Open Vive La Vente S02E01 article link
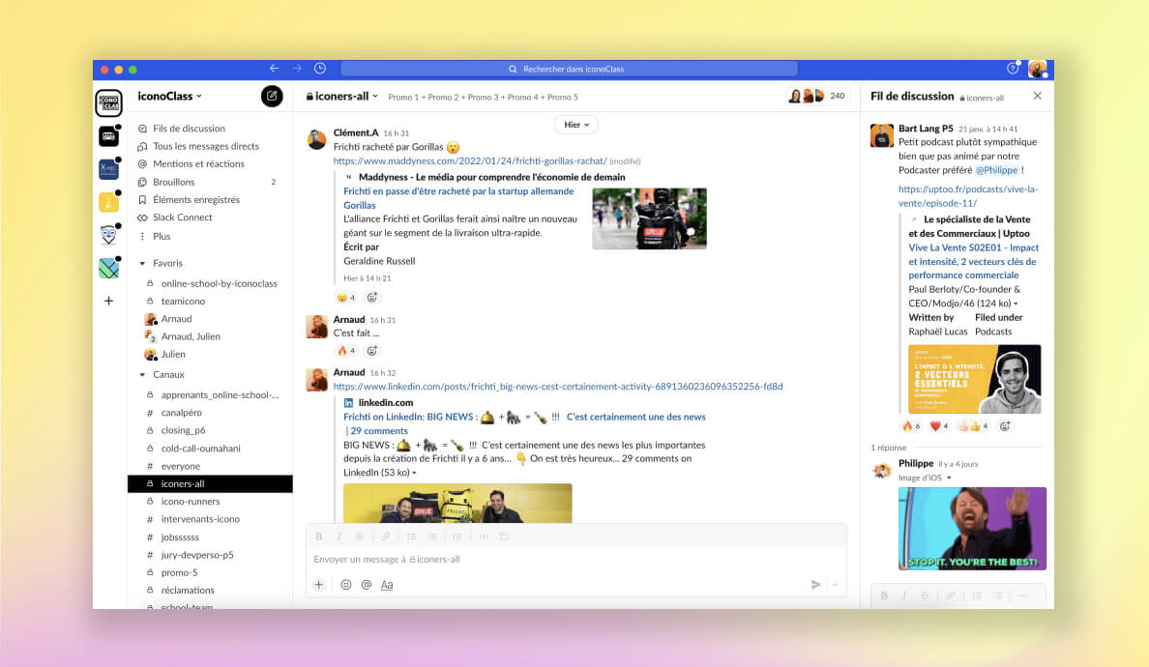Image resolution: width=1149 pixels, height=667 pixels. [x=973, y=261]
